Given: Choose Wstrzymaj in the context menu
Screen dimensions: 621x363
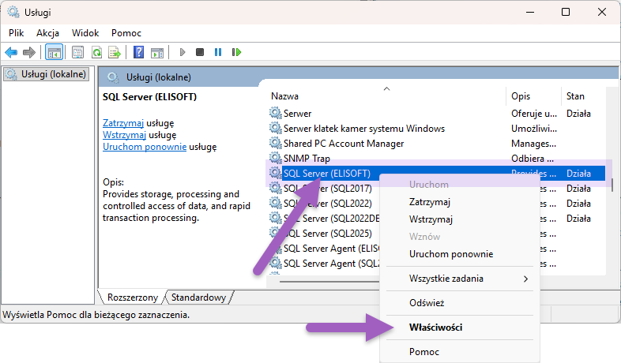Looking at the screenshot, I should coord(459,219).
